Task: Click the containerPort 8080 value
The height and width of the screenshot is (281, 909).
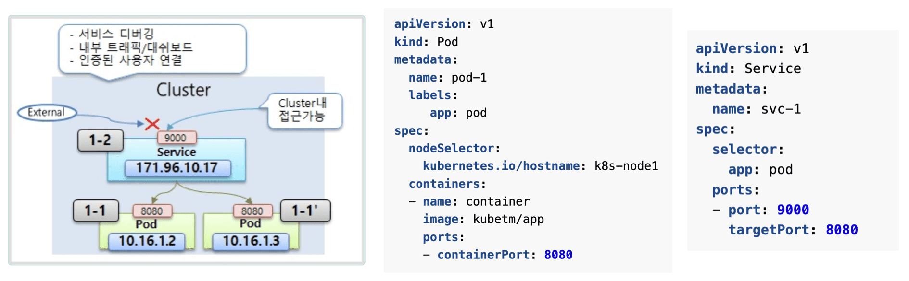Action: tap(558, 255)
